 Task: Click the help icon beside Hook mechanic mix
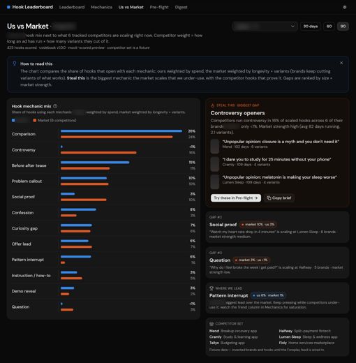click(x=55, y=106)
